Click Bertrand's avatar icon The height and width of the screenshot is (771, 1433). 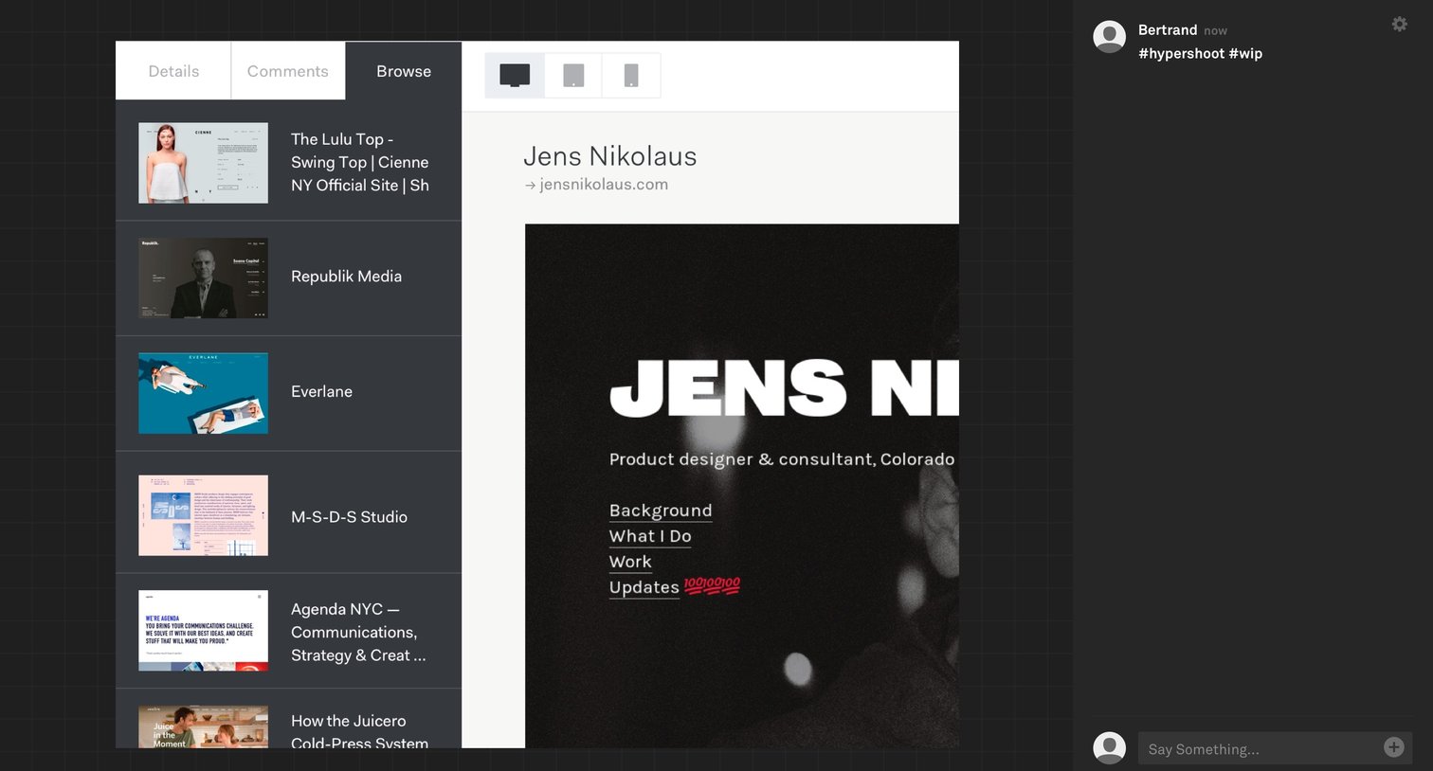click(x=1109, y=37)
